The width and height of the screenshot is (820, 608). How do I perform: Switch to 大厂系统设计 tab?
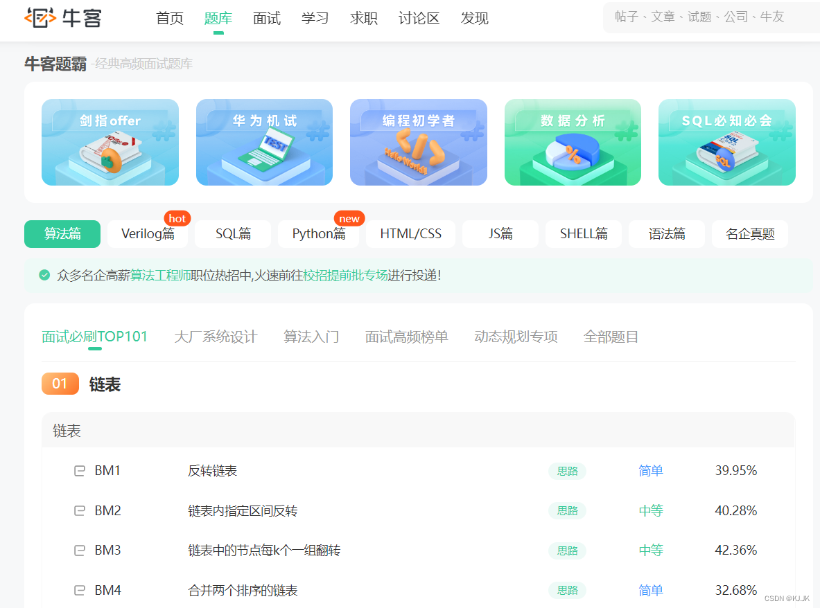(x=216, y=337)
